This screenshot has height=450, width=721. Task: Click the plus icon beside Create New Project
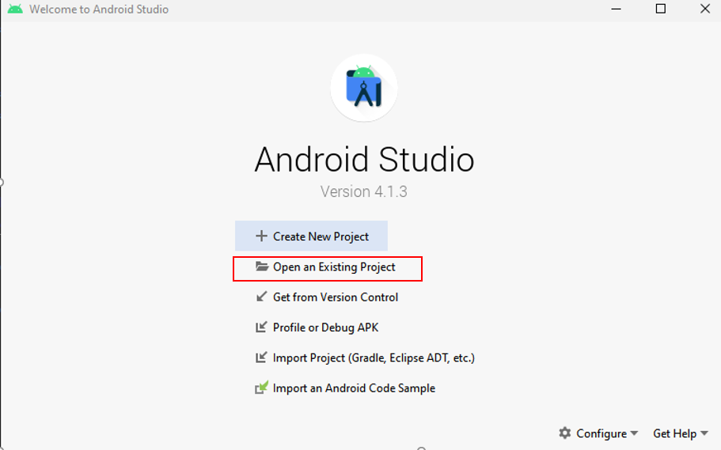click(261, 236)
